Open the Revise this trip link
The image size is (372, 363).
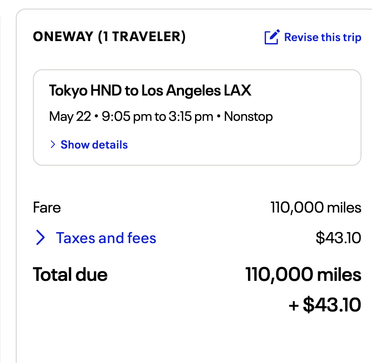(x=322, y=37)
